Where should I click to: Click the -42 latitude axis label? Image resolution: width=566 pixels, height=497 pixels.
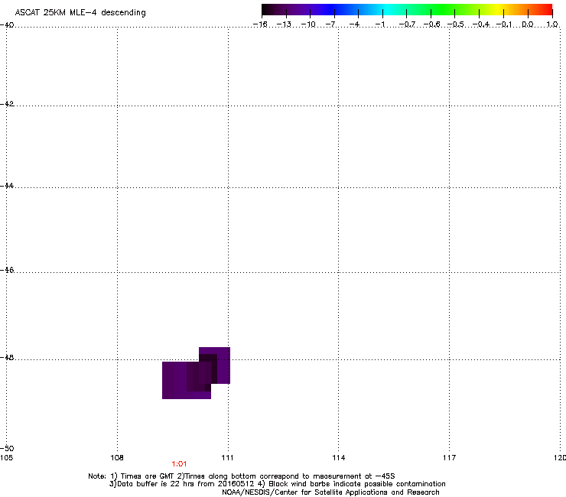7,103
